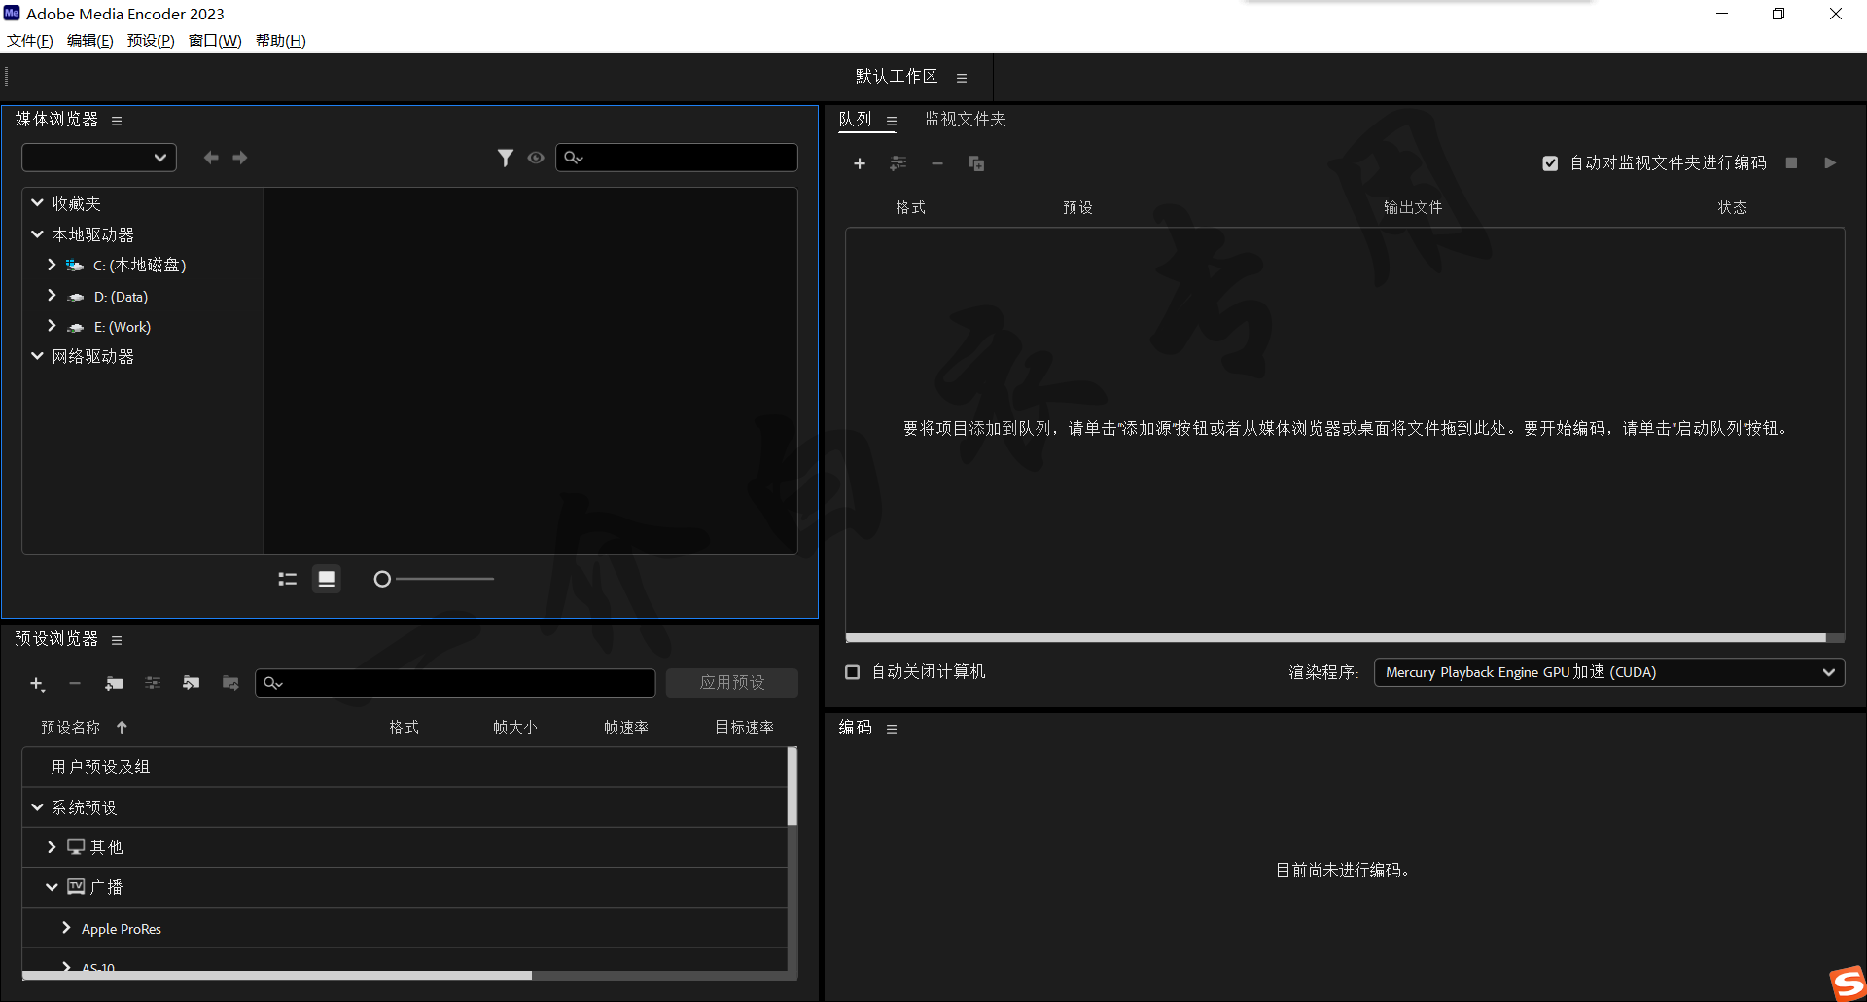Click the Import Presets folder icon
Screen dimensions: 1867x1002
(192, 683)
